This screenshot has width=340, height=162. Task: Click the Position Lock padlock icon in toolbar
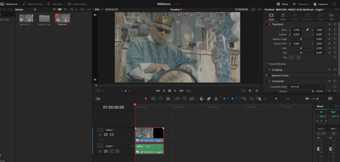coord(216,99)
